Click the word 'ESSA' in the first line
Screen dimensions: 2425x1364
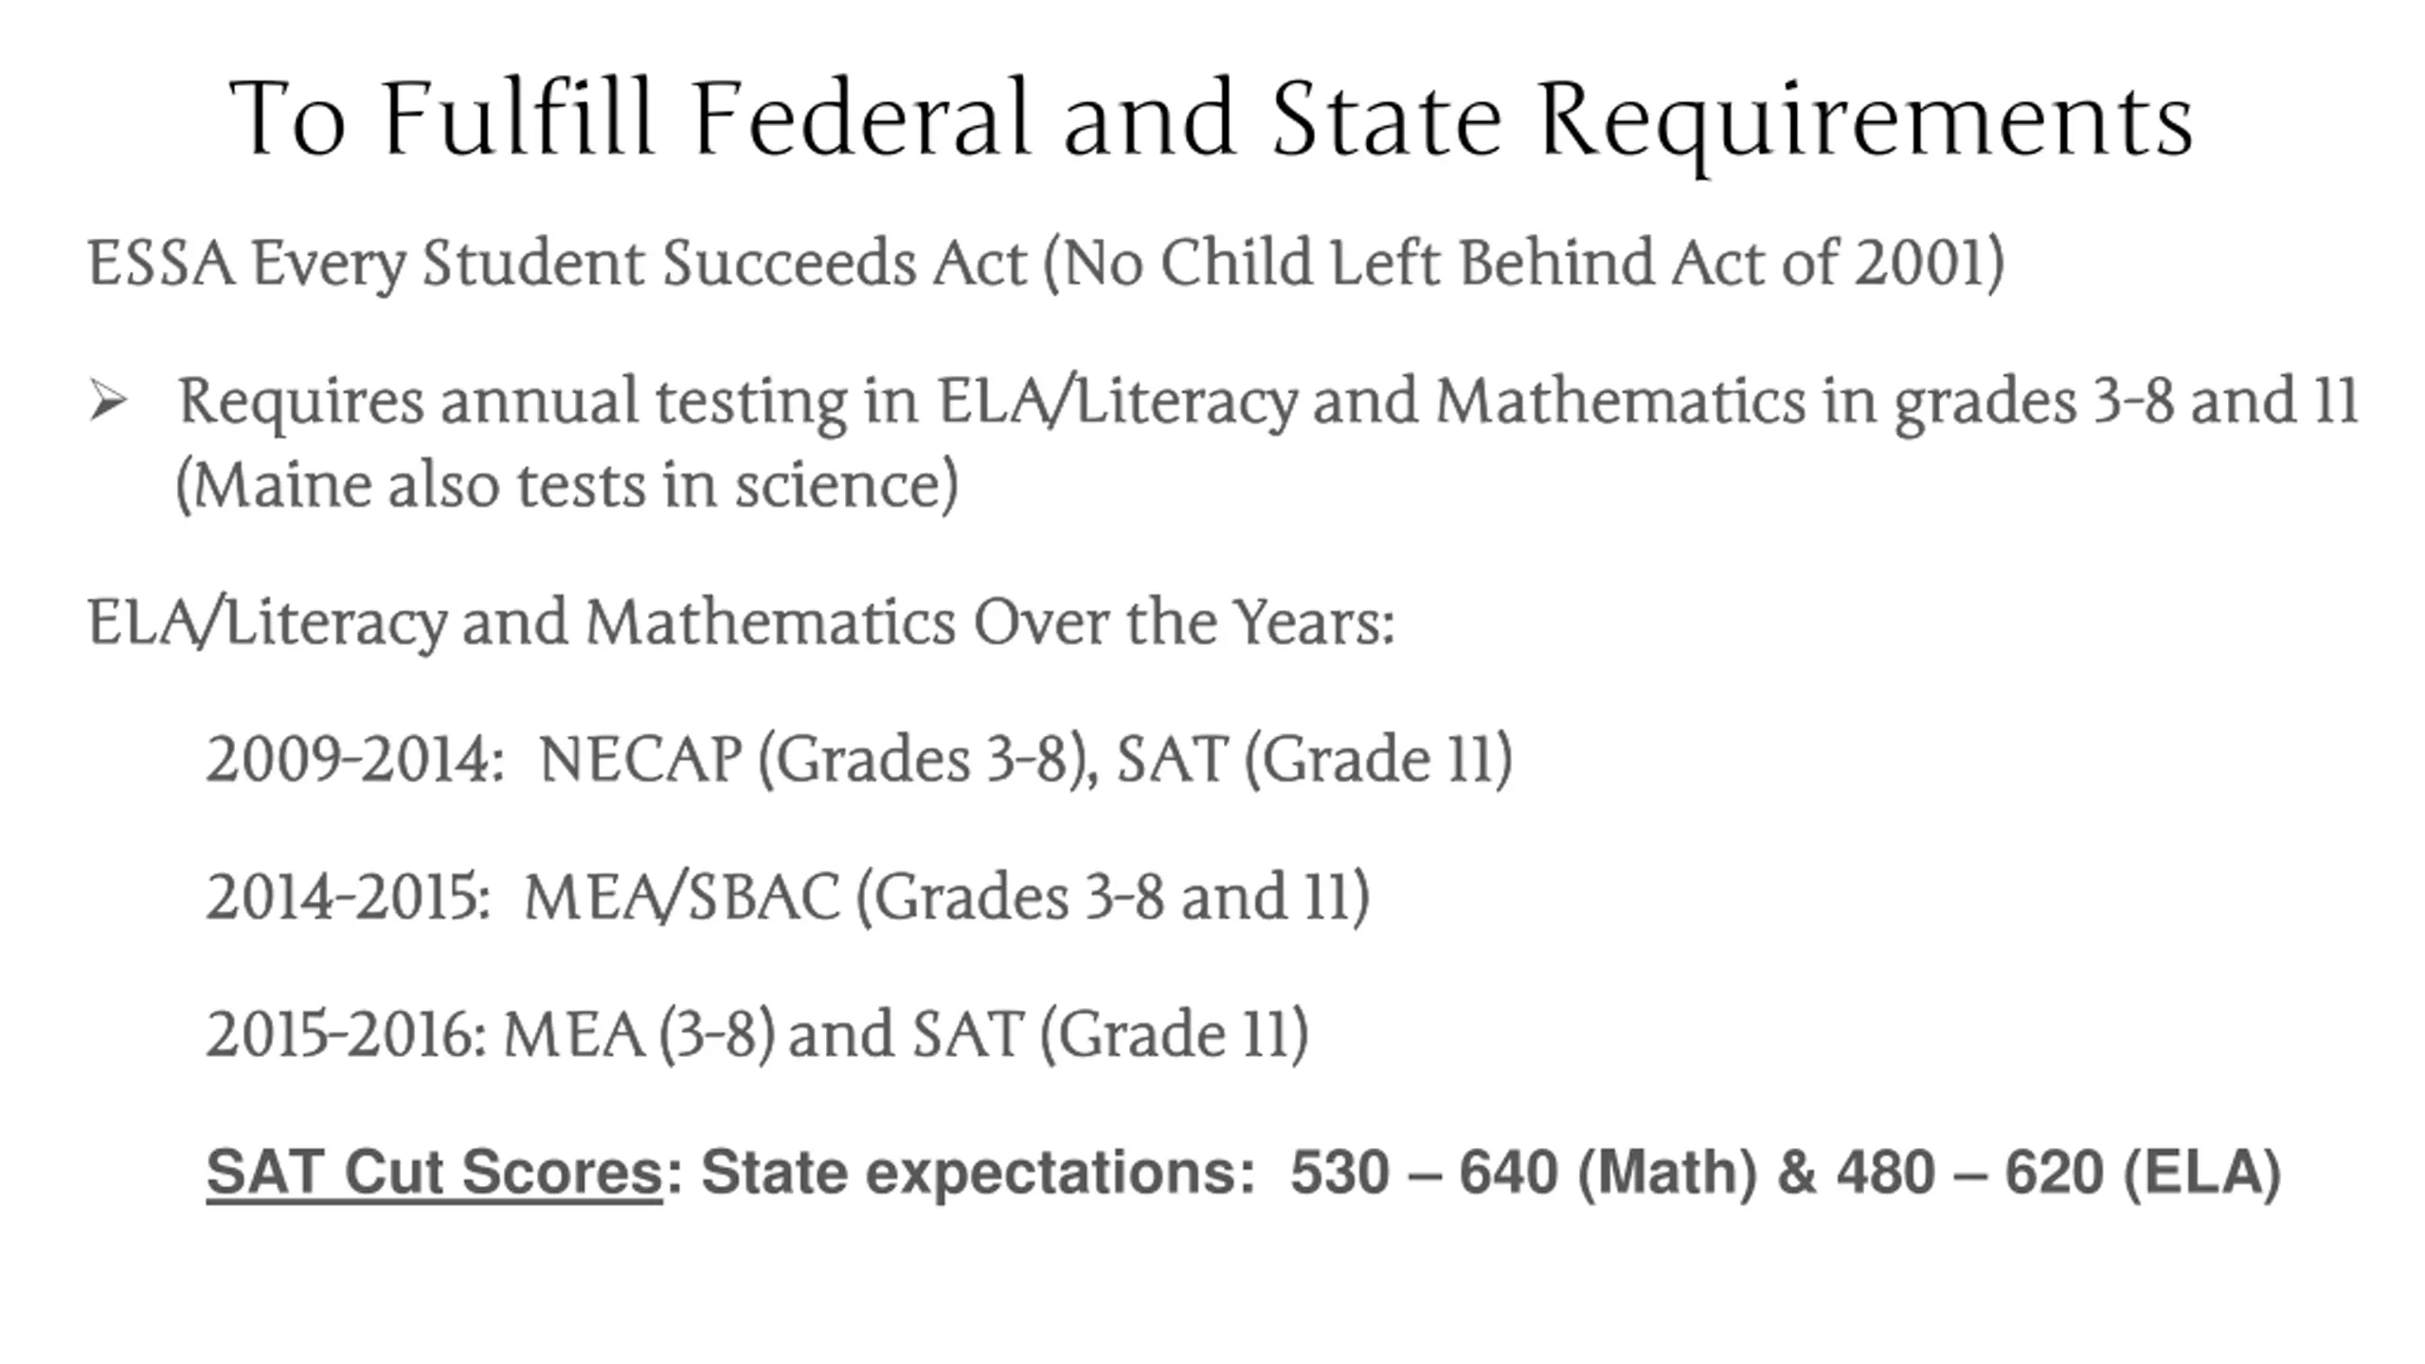click(160, 262)
